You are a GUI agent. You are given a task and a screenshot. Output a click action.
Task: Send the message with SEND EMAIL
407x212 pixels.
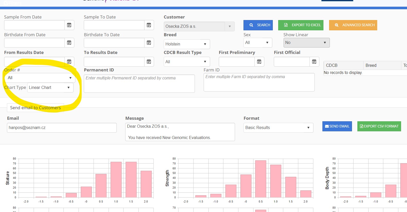337,126
